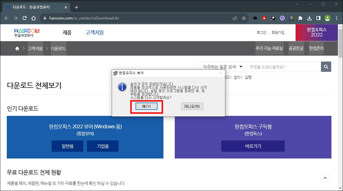Open a new browser tab with plus
This screenshot has width=343, height=191.
pos(76,7)
